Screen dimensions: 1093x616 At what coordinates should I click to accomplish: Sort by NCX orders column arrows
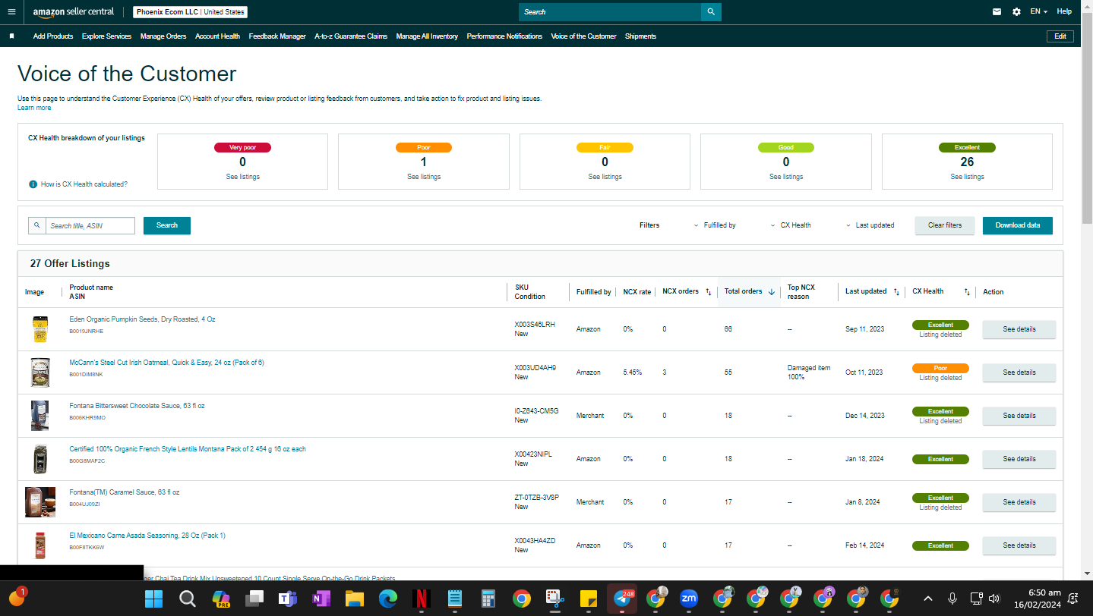coord(709,292)
